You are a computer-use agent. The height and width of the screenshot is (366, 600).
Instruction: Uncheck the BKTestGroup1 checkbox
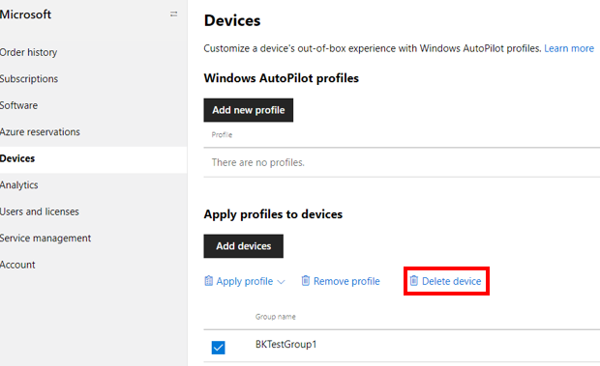(x=218, y=348)
